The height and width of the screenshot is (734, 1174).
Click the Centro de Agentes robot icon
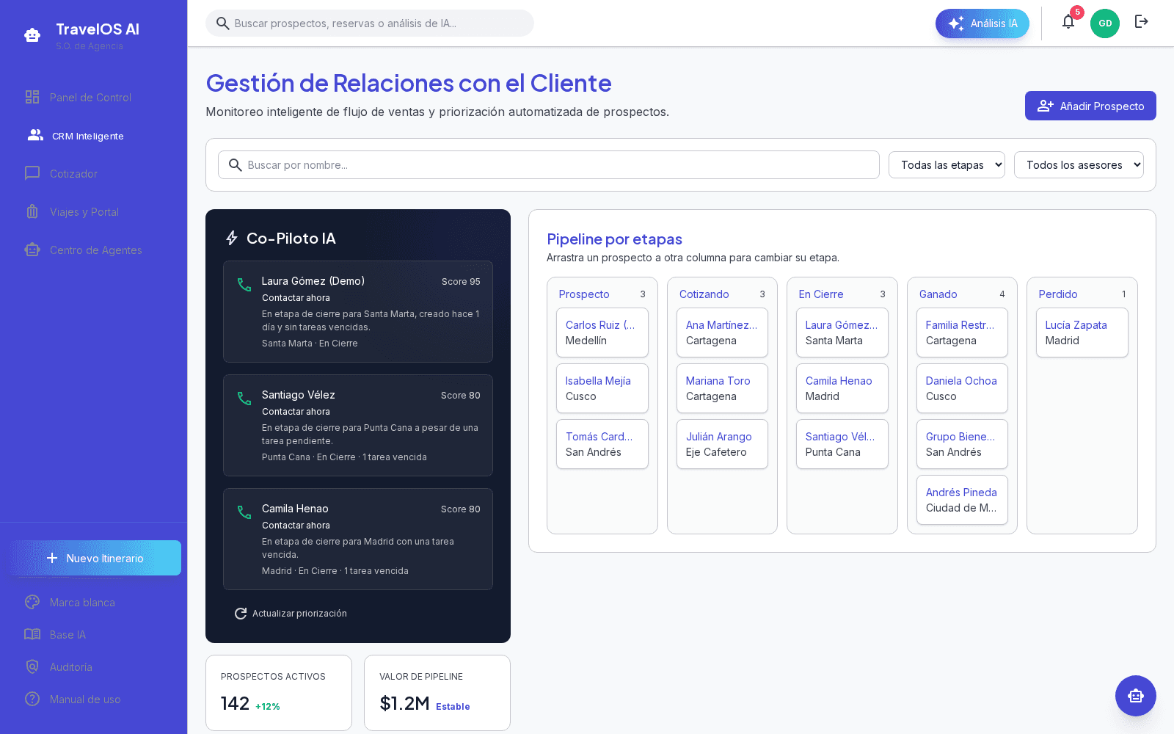click(32, 250)
